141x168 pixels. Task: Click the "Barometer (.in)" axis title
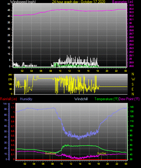[x=123, y=2]
